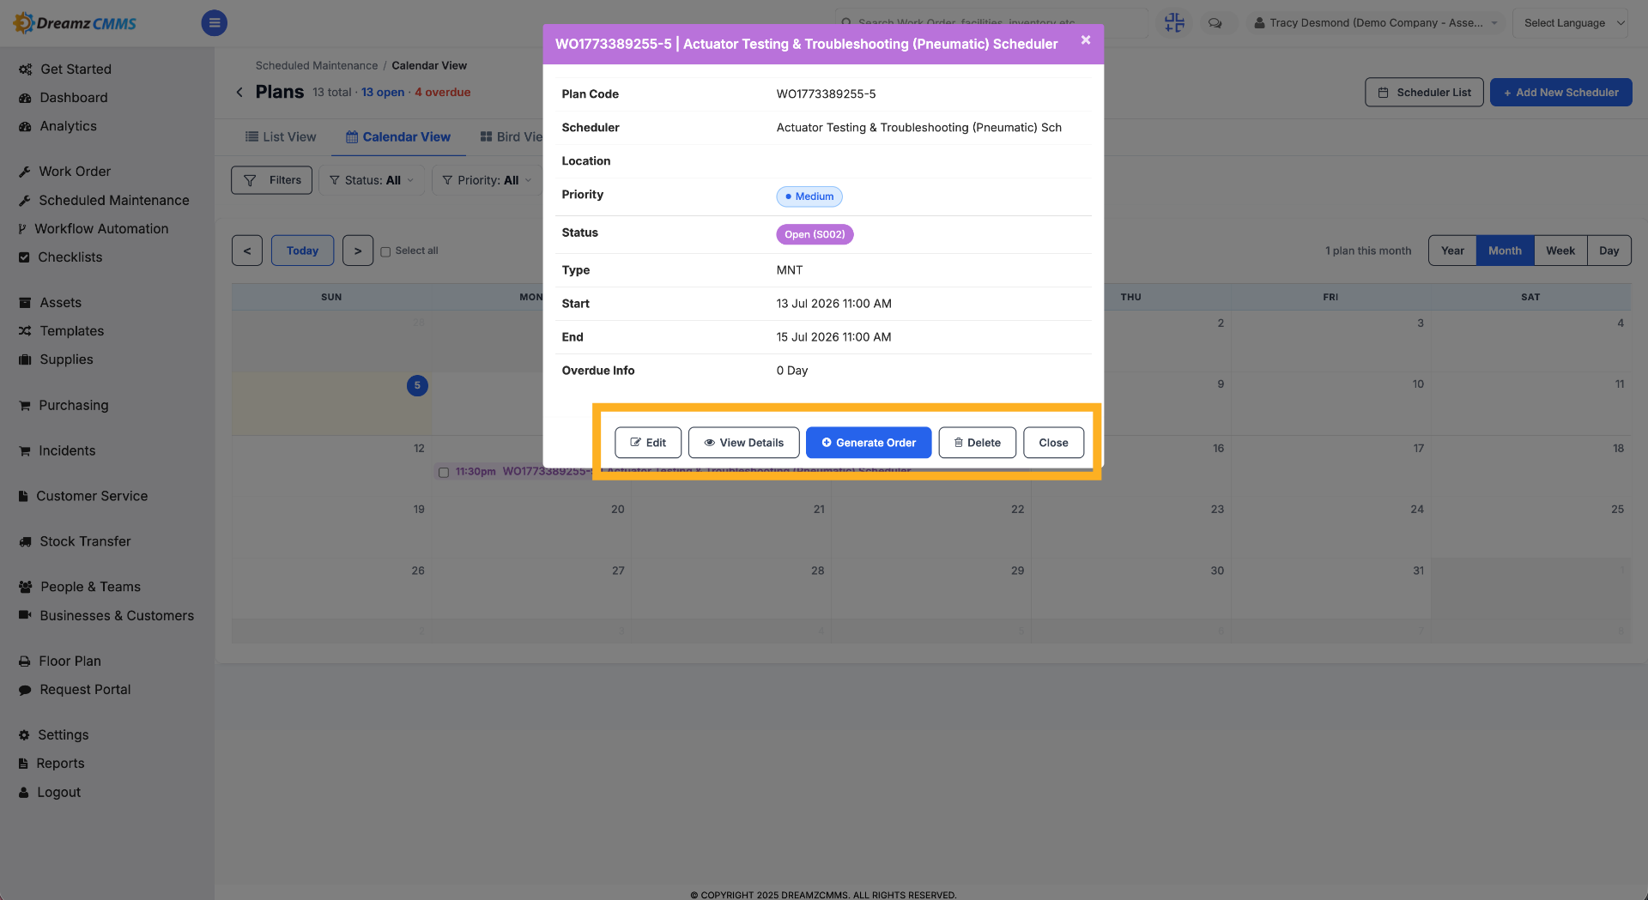Click the scan/QR icon in top bar
Viewport: 1648px width, 900px height.
point(1174,23)
